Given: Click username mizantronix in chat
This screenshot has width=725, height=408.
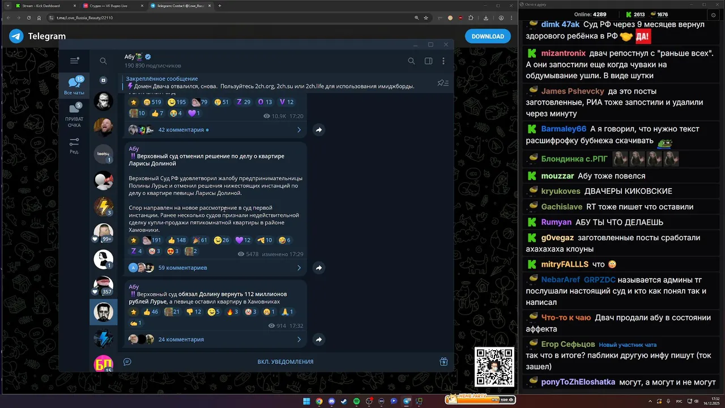Looking at the screenshot, I should (x=564, y=53).
